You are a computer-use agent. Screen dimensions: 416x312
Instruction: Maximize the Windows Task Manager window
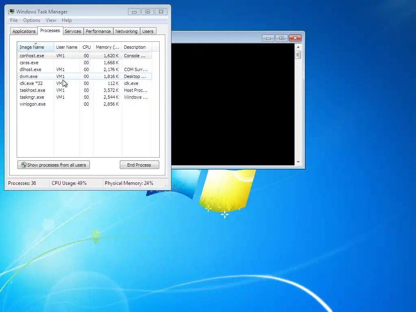(x=147, y=12)
